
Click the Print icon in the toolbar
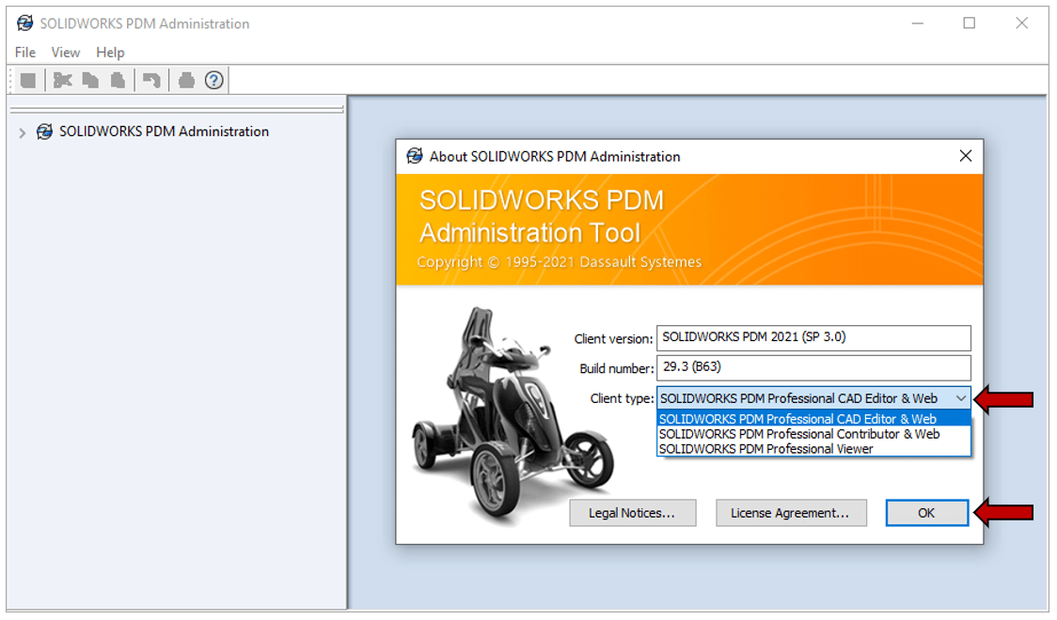tap(184, 80)
